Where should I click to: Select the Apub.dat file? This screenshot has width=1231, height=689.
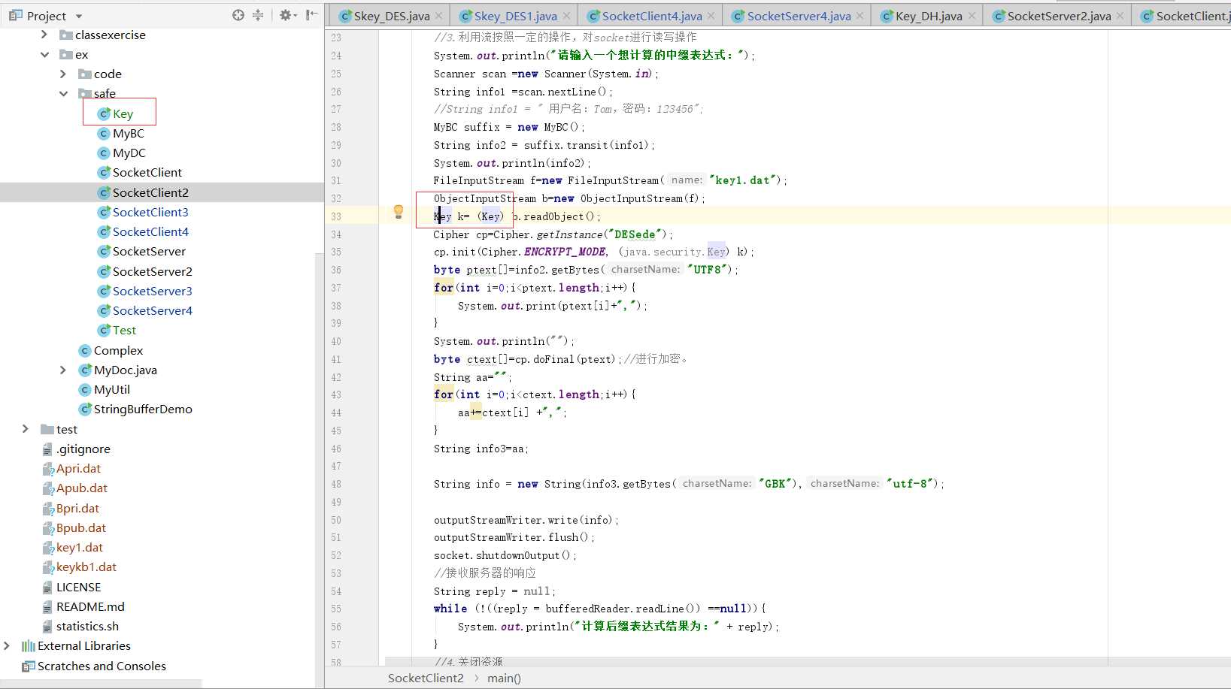(81, 488)
